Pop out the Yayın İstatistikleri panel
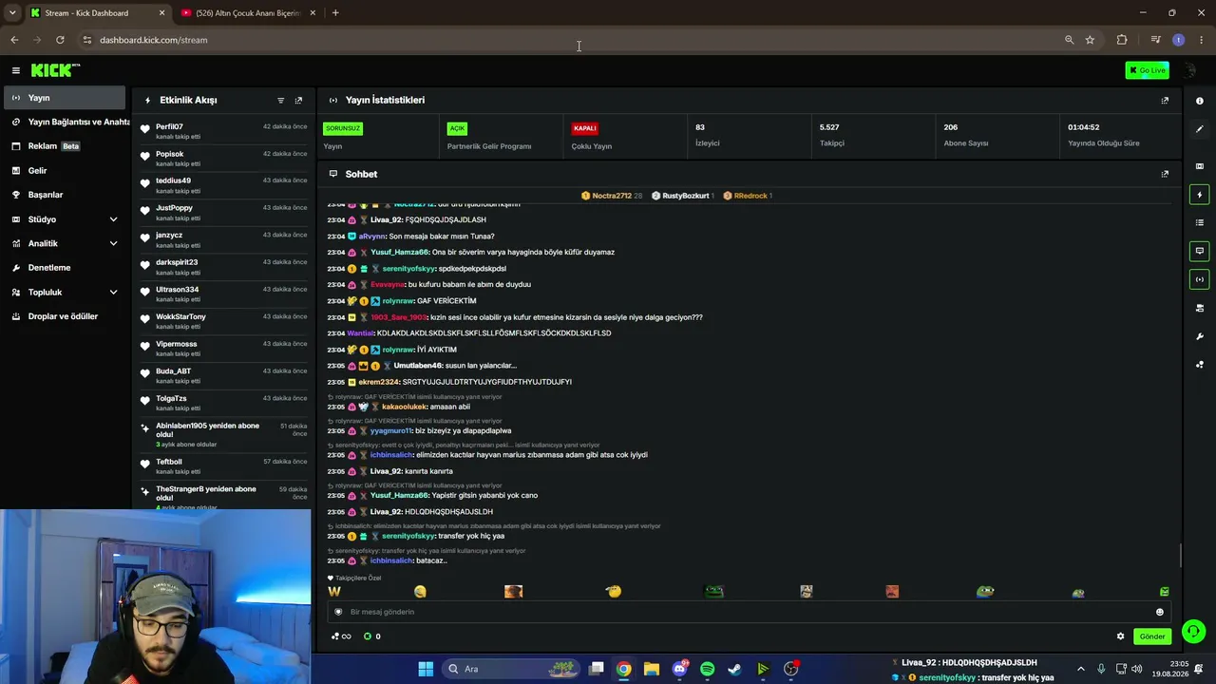 click(1165, 100)
